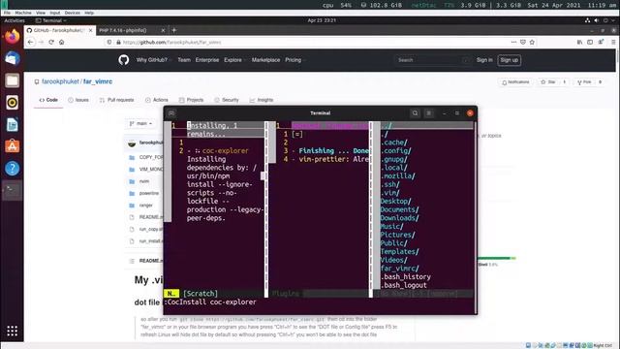Open the Issues tab
Viewport: 620px width, 349px height.
pyautogui.click(x=78, y=100)
